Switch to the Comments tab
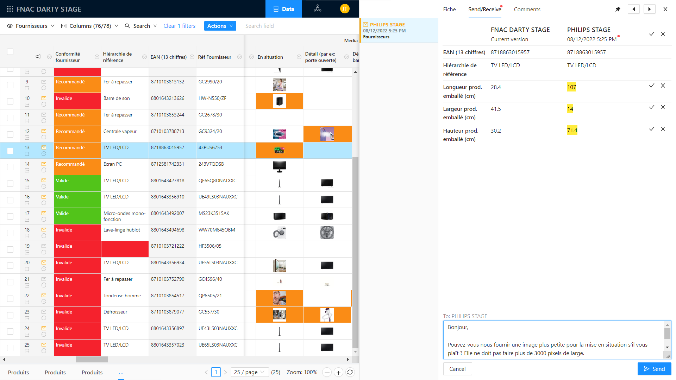Screen dimensions: 676x380 pos(527,9)
